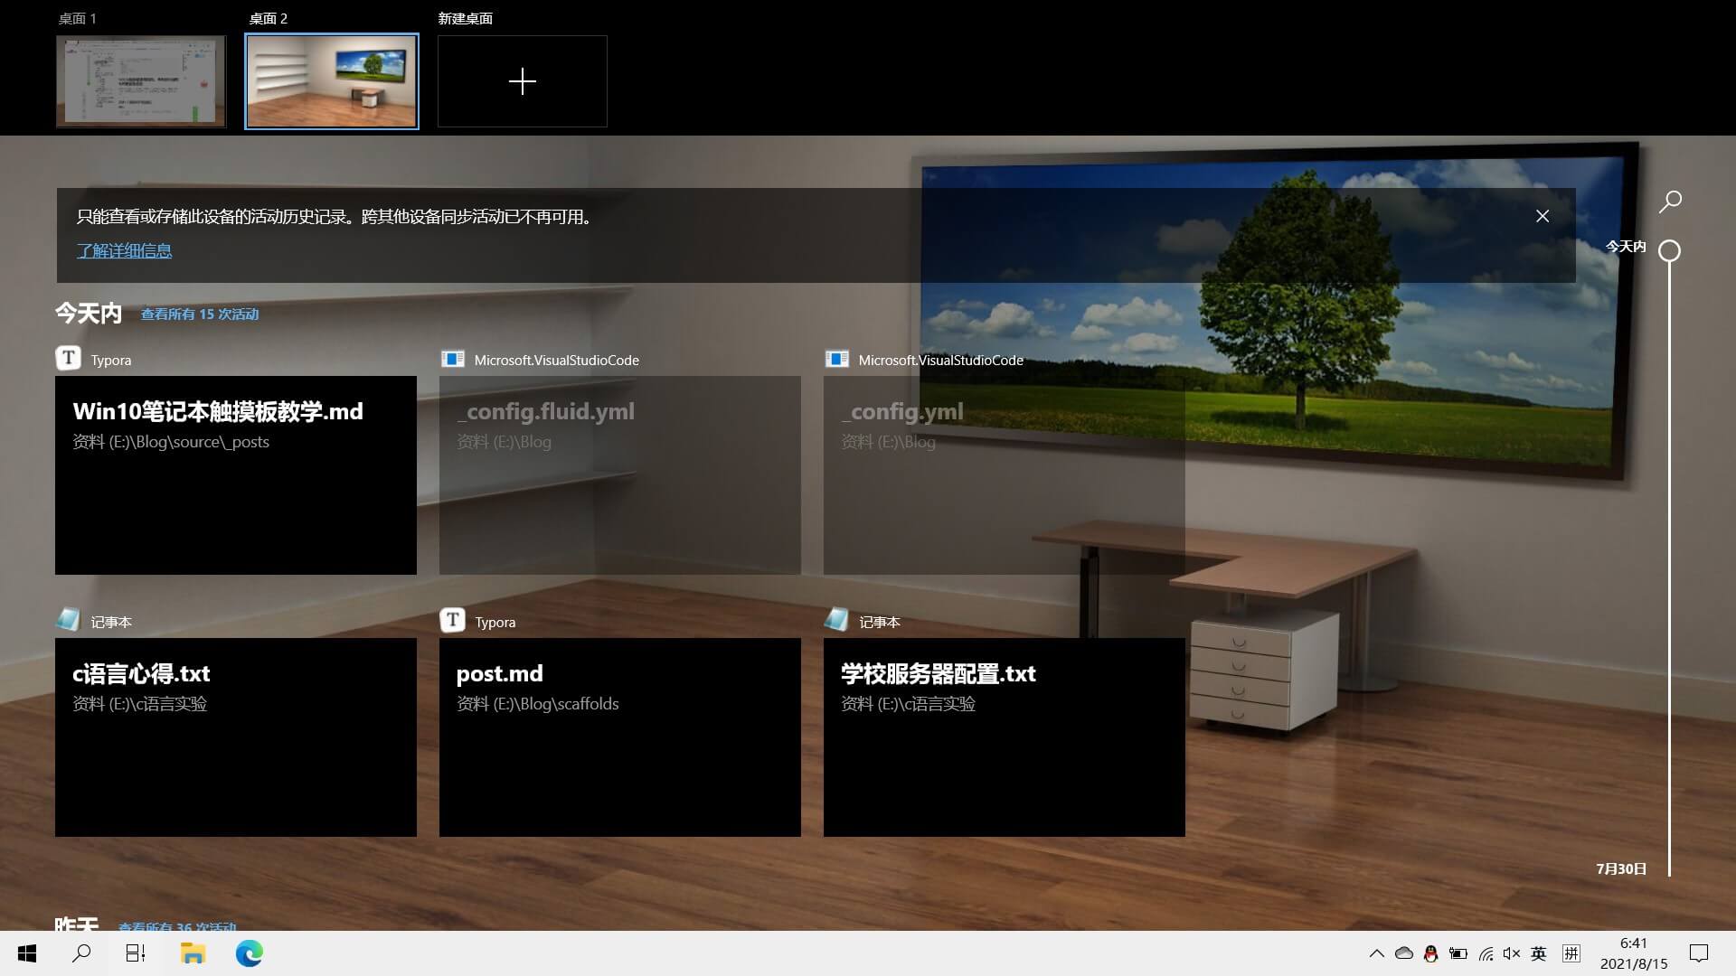Click the 资料 (E:)\Blog\source\_posts path text

tap(171, 442)
